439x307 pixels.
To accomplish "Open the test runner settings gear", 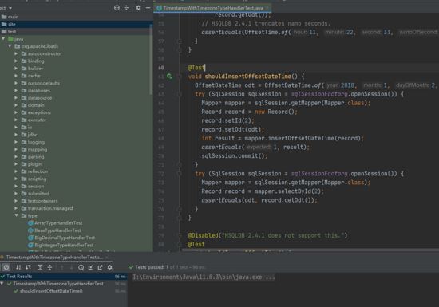I will [x=110, y=267].
